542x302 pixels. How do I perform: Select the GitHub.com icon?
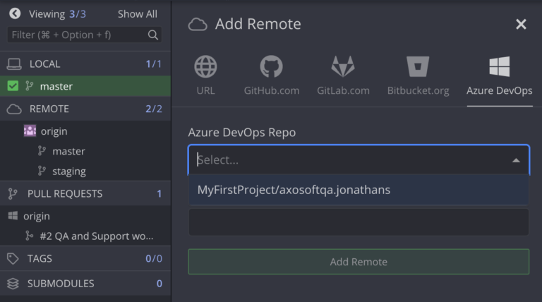[x=271, y=67]
